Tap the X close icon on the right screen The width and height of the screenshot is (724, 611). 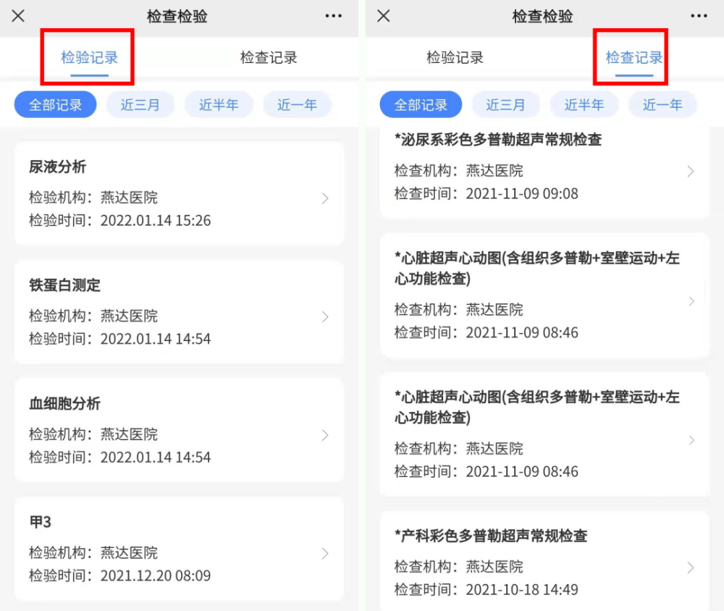click(x=383, y=16)
